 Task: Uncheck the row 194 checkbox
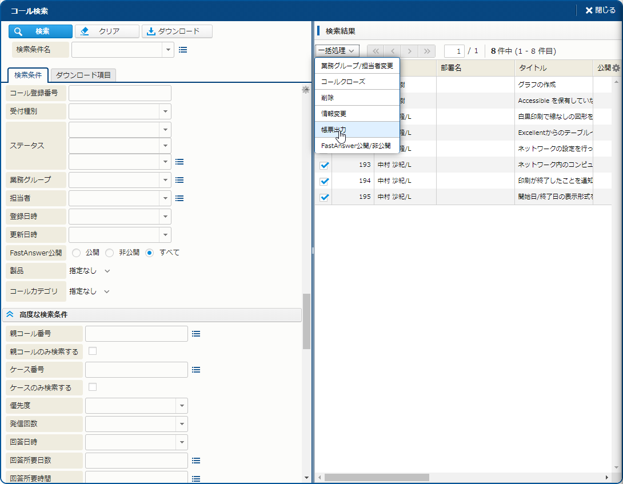coord(324,181)
